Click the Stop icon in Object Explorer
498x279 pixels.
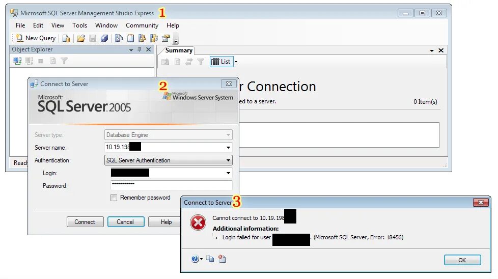[x=41, y=61]
